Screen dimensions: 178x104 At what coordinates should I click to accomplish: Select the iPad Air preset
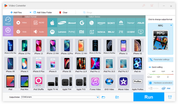138,65
